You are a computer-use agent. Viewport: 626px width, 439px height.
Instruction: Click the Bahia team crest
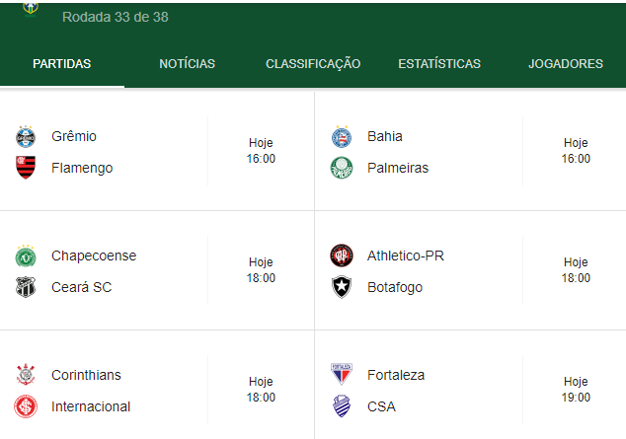[x=342, y=136]
